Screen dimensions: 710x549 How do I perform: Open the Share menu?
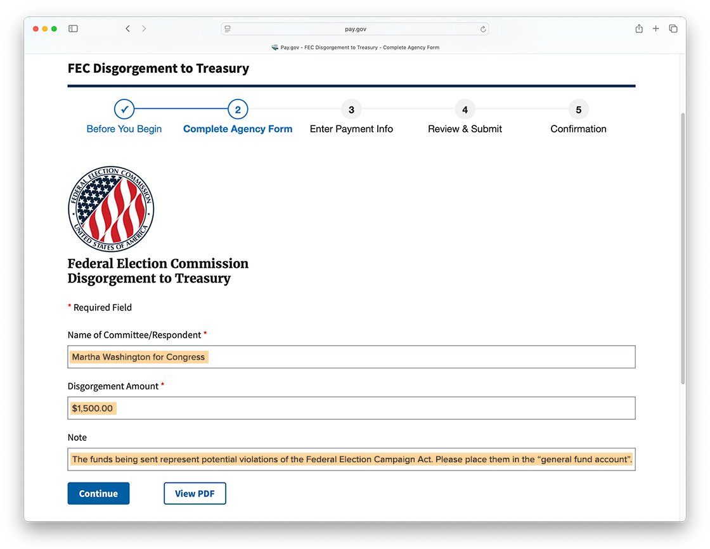click(x=639, y=28)
